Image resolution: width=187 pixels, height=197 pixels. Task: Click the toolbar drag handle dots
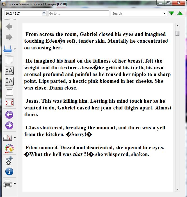click(9, 19)
